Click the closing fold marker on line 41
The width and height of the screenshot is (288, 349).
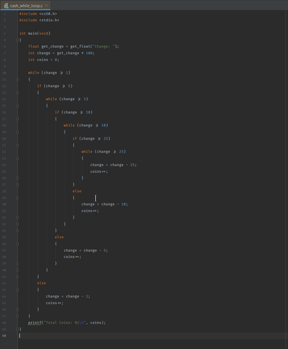click(x=17, y=276)
